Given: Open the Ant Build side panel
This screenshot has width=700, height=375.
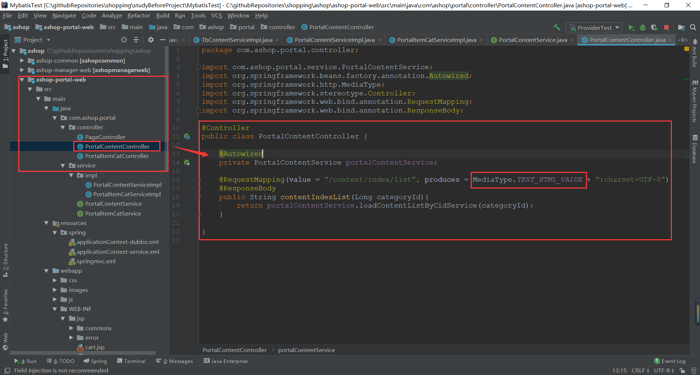Looking at the screenshot, I should [695, 53].
